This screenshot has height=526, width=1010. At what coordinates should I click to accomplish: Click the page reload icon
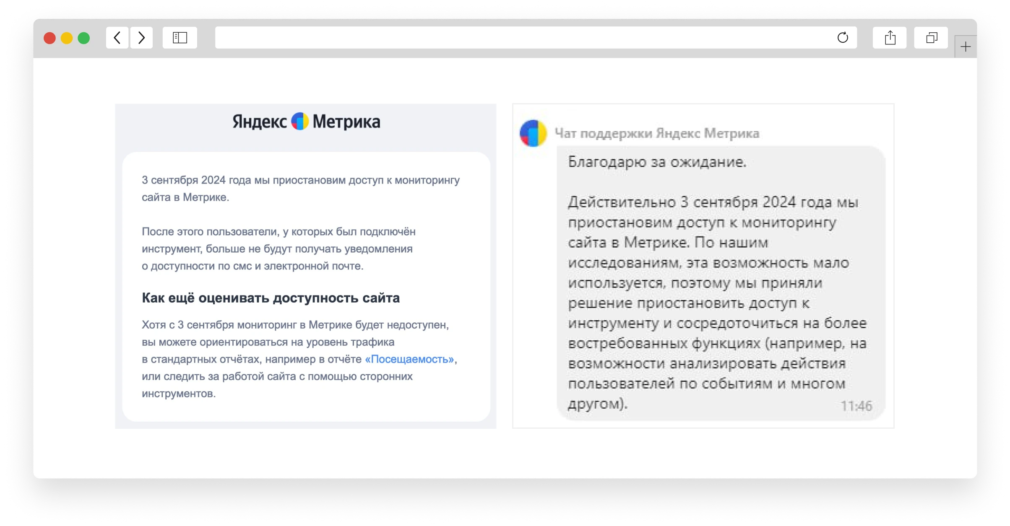tap(843, 38)
